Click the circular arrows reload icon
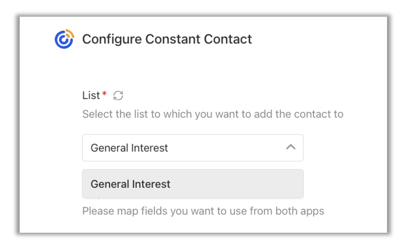The width and height of the screenshot is (408, 252). pyautogui.click(x=118, y=96)
